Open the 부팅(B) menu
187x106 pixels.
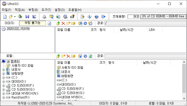click(x=33, y=10)
